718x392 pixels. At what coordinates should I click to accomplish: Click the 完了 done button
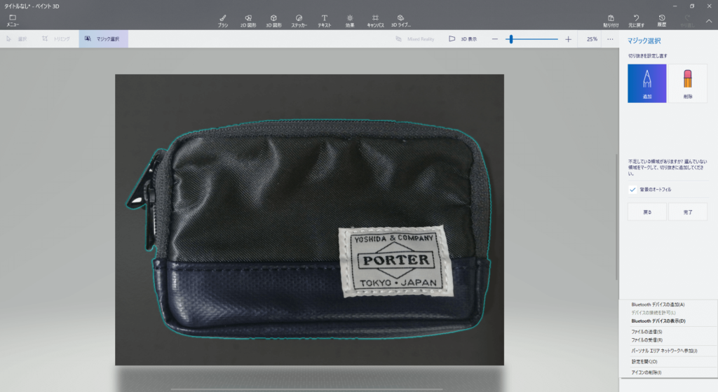[688, 212]
